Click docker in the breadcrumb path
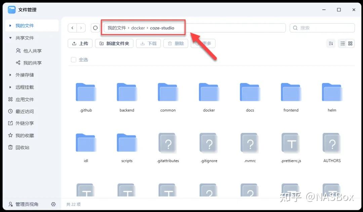Viewport: 363px width, 212px height. click(138, 28)
